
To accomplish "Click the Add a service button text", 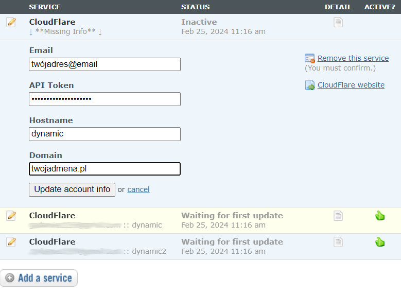I will pyautogui.click(x=45, y=278).
